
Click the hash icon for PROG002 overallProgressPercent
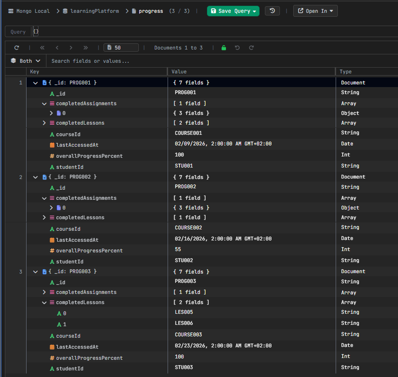pos(52,251)
